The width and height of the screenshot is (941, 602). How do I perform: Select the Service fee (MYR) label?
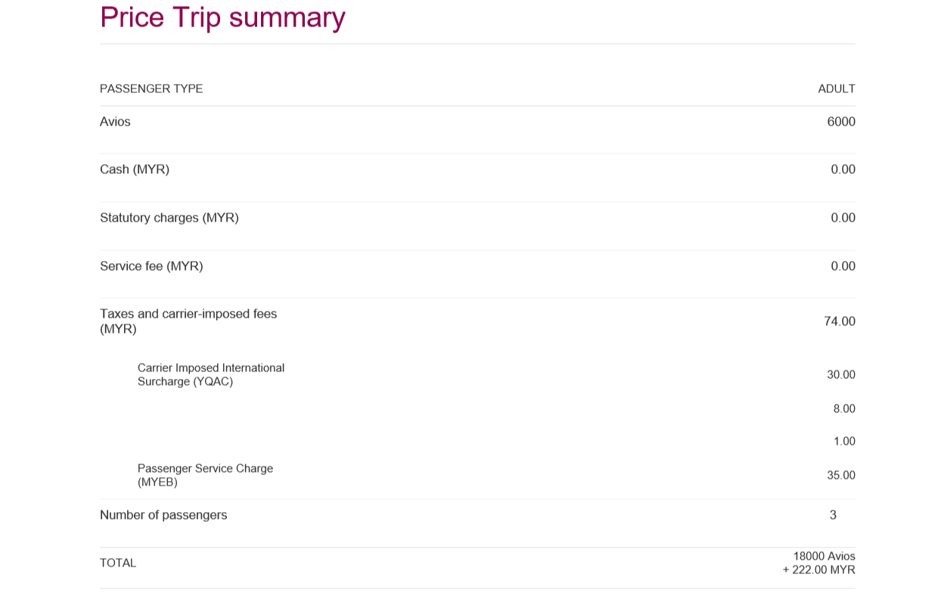151,266
